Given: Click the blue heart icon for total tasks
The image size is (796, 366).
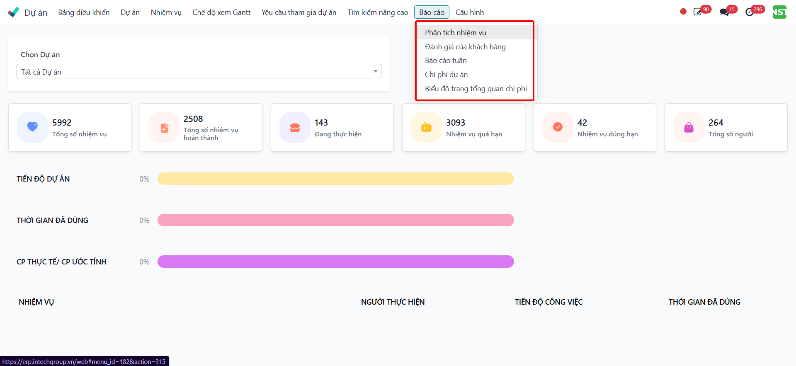Looking at the screenshot, I should click(x=32, y=127).
